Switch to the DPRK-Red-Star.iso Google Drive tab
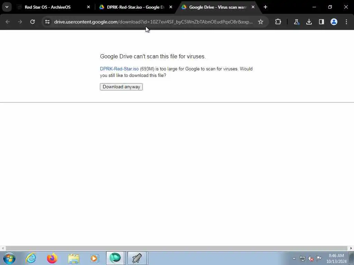This screenshot has height=265, width=354. [x=136, y=7]
